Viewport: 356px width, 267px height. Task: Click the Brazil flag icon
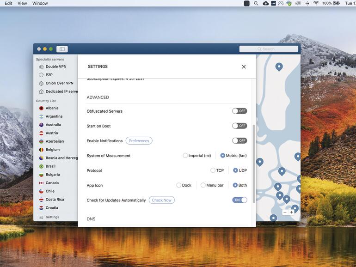click(x=41, y=166)
